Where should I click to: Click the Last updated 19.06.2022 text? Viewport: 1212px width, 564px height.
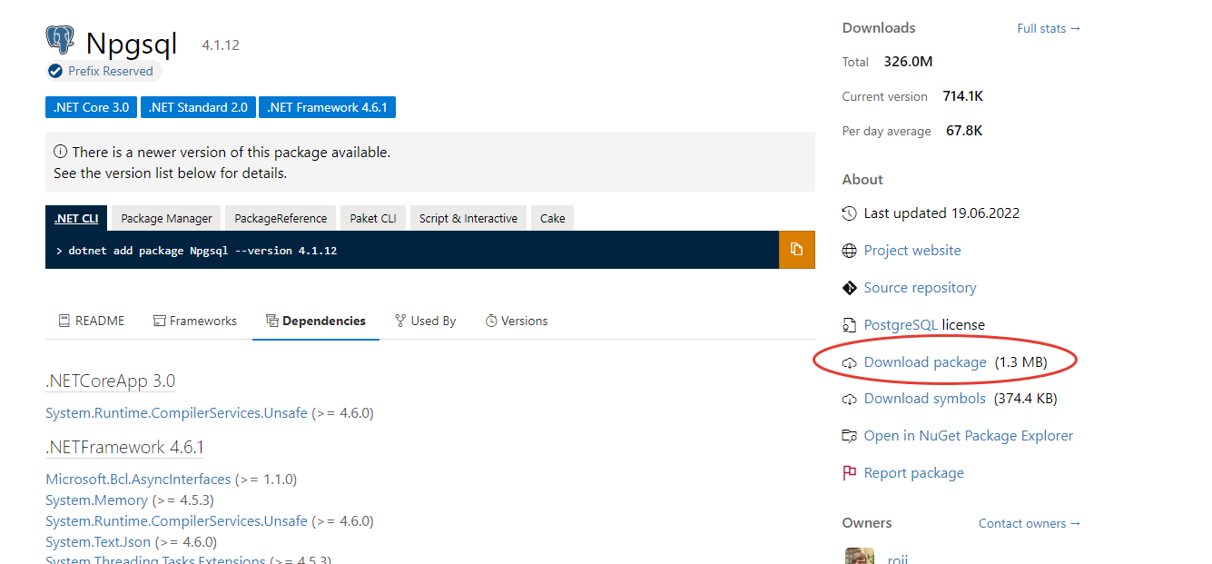(941, 213)
